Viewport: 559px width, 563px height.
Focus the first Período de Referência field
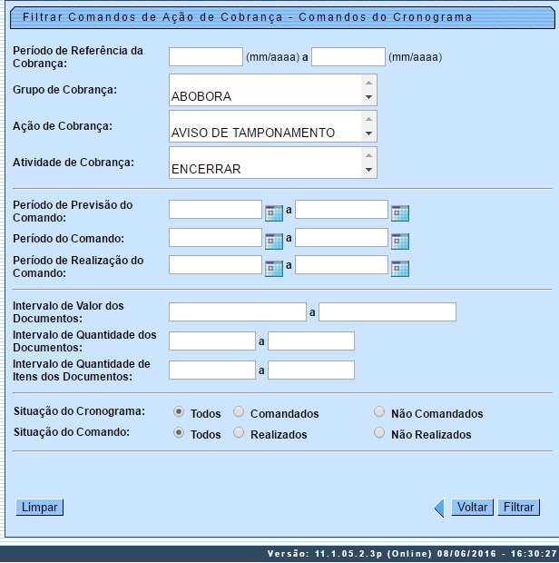(206, 56)
